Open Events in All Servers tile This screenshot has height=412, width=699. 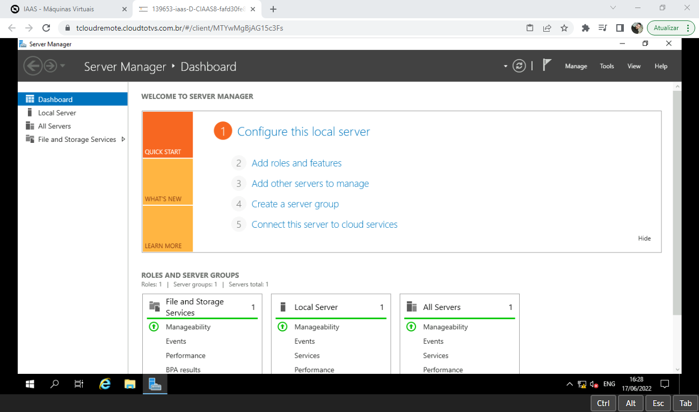pos(433,341)
